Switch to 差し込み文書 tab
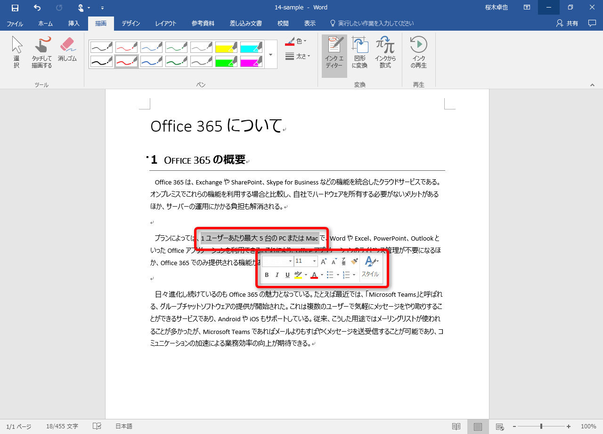This screenshot has height=434, width=603. pyautogui.click(x=246, y=23)
